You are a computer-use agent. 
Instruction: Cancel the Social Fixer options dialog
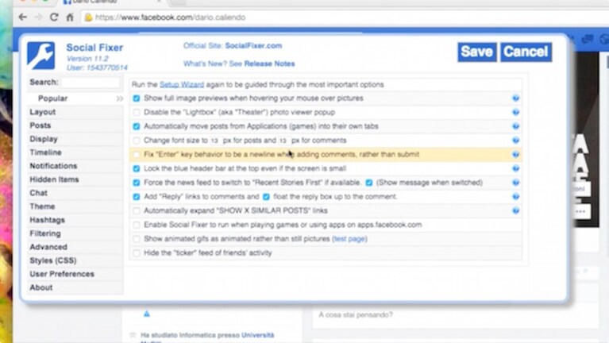526,52
